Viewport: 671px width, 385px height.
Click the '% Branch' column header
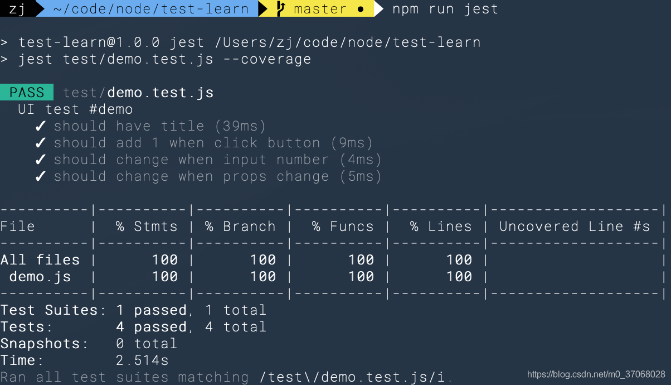[240, 227]
